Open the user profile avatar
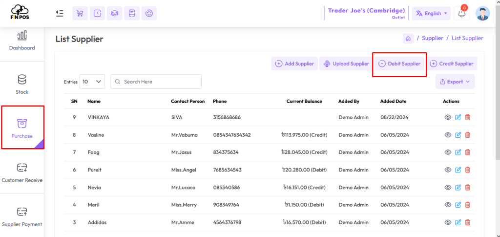Viewport: 500px width, 237px height. (x=482, y=13)
